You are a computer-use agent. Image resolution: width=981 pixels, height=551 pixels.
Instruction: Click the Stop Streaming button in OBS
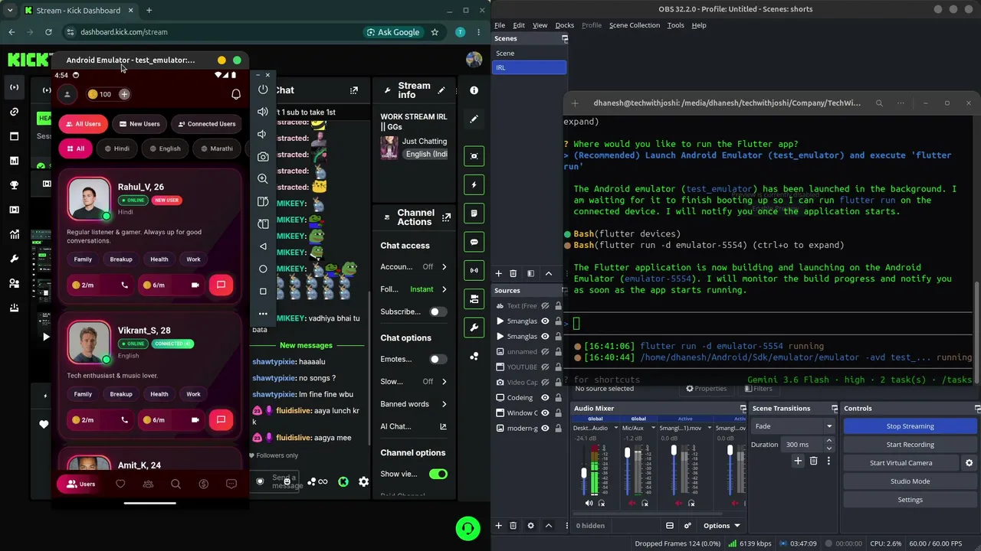point(910,426)
